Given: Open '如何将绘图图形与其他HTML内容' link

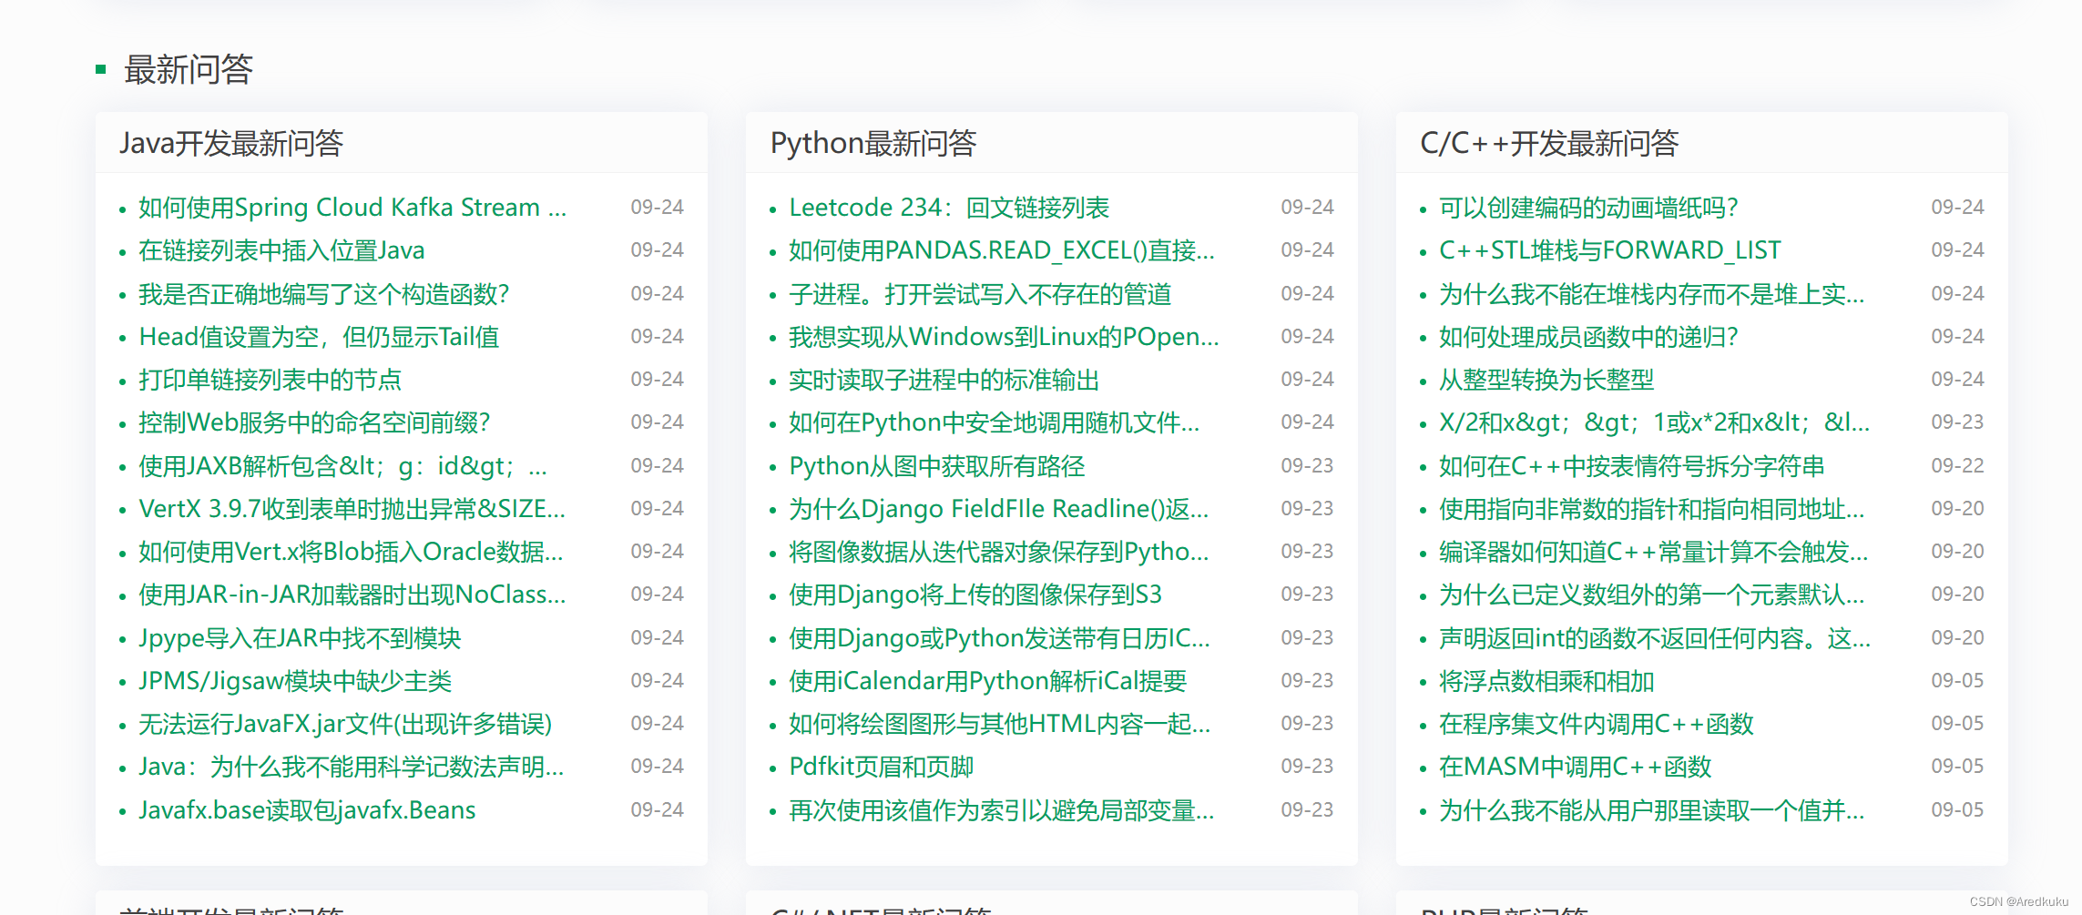Looking at the screenshot, I should click(x=1000, y=724).
